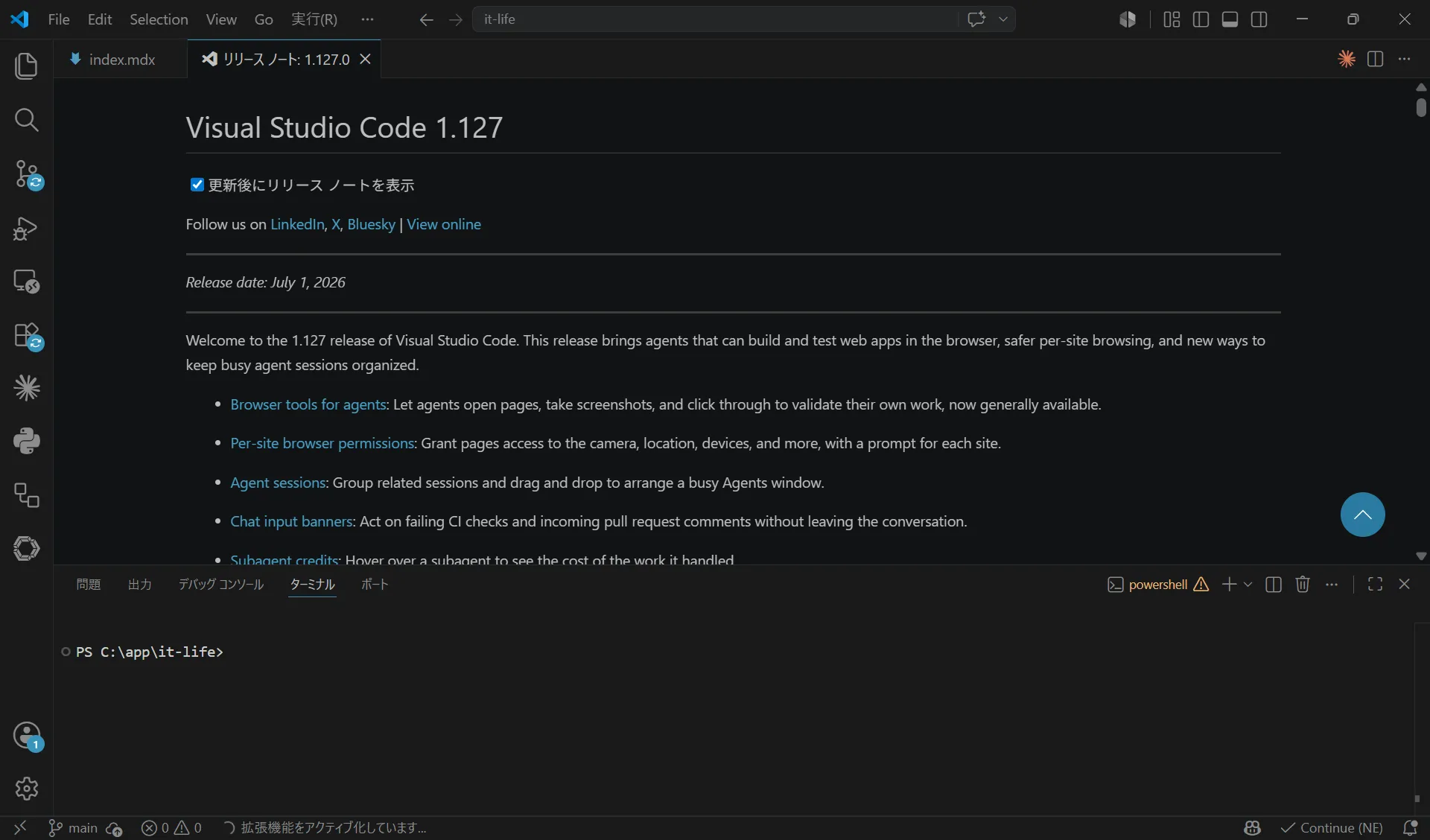The height and width of the screenshot is (840, 1430).
Task: Publish changes via cloud sync icon
Action: (114, 828)
